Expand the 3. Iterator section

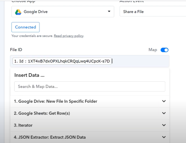90,125
